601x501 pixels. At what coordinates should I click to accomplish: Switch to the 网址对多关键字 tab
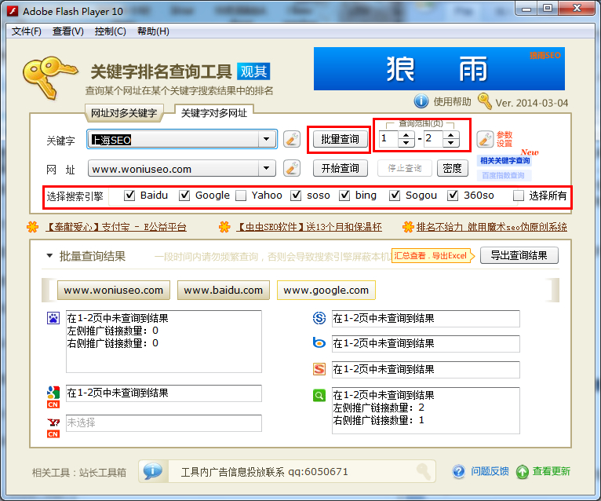(124, 113)
